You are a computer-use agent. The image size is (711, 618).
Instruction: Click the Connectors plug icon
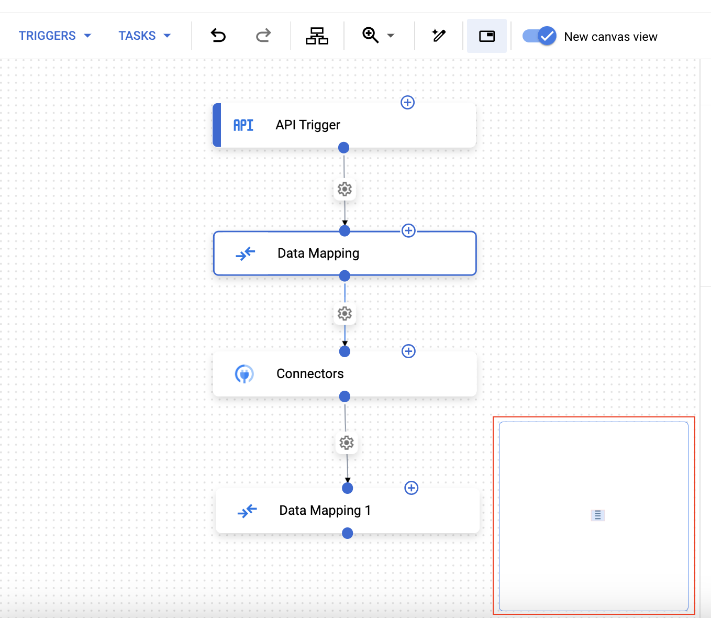pyautogui.click(x=245, y=374)
